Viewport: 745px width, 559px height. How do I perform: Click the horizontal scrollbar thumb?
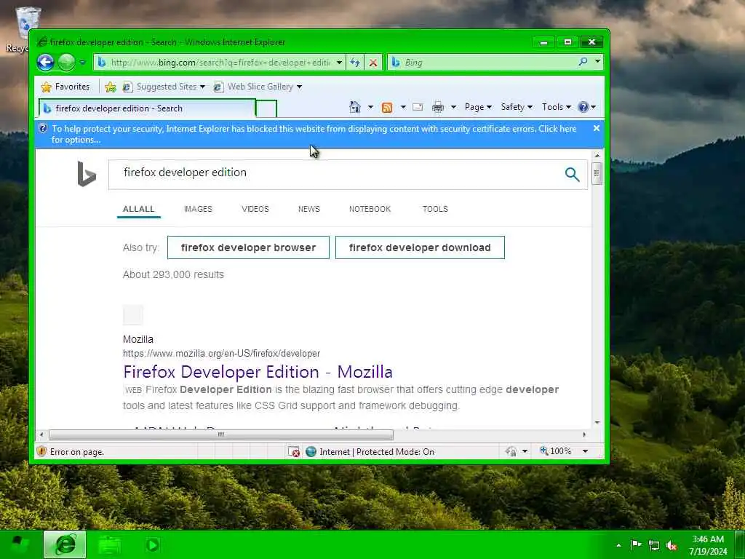[221, 435]
